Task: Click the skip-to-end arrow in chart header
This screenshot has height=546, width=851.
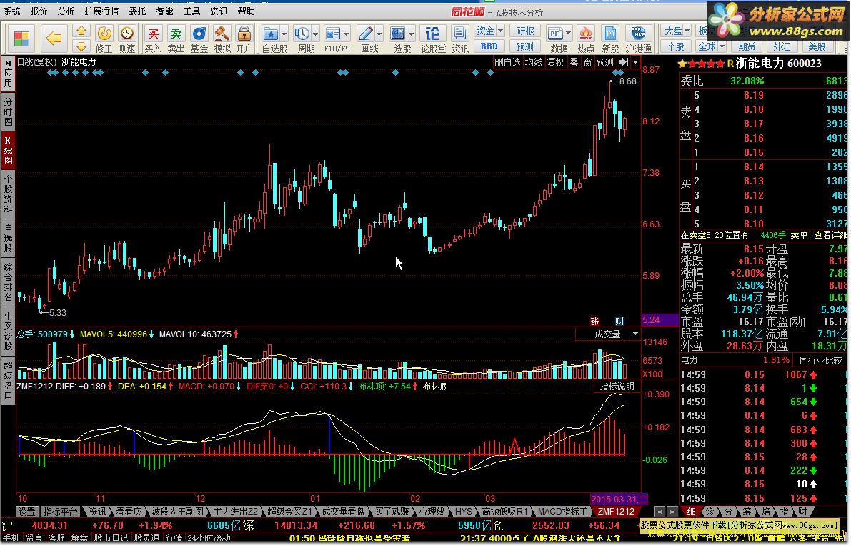Action: (624, 62)
